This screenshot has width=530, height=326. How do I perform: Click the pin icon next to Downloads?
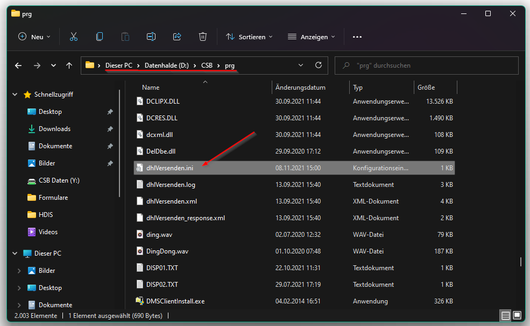tap(110, 129)
